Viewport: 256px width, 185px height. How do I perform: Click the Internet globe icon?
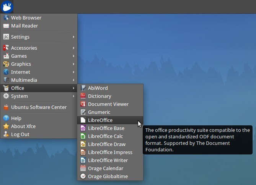point(6,72)
